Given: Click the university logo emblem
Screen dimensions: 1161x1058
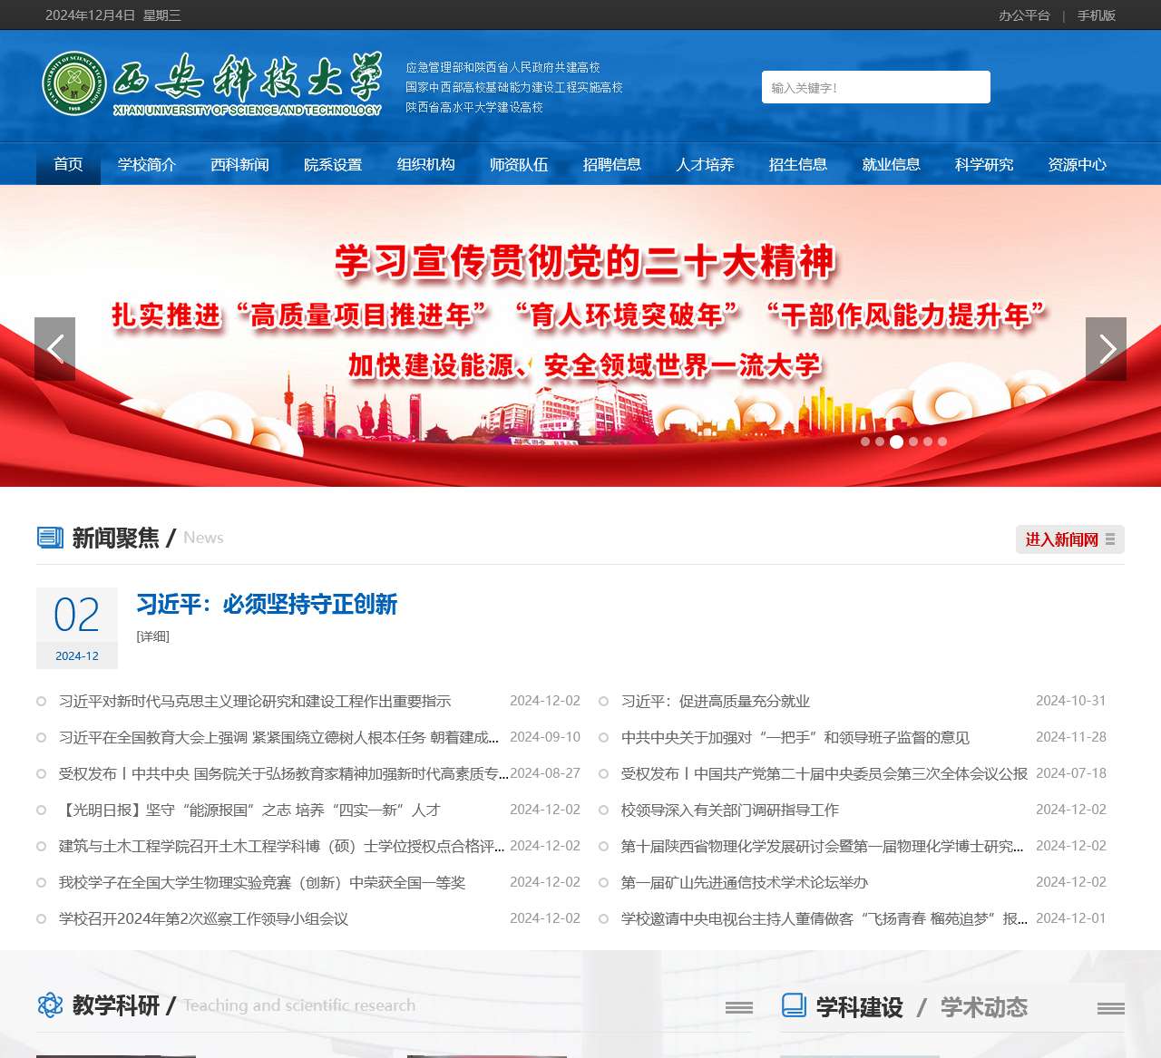Looking at the screenshot, I should click(74, 83).
